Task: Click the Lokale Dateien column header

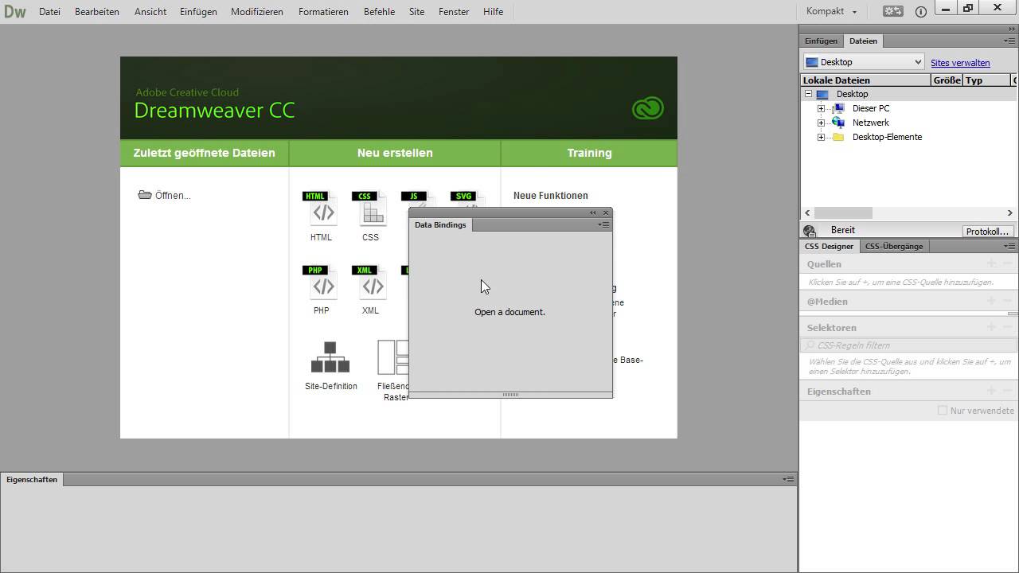Action: point(865,80)
